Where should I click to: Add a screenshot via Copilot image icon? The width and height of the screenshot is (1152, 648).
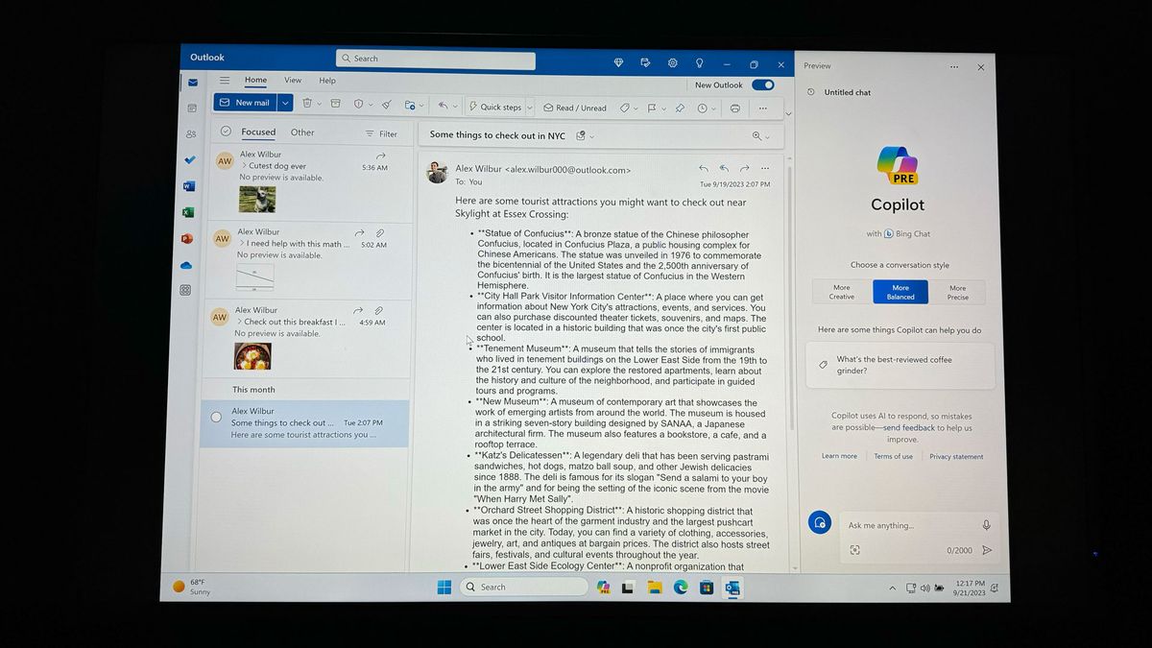tap(854, 550)
